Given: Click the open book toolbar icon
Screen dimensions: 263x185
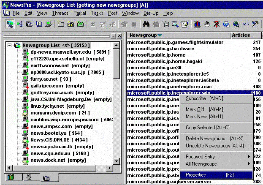Looking at the screenshot, I should pyautogui.click(x=39, y=24).
